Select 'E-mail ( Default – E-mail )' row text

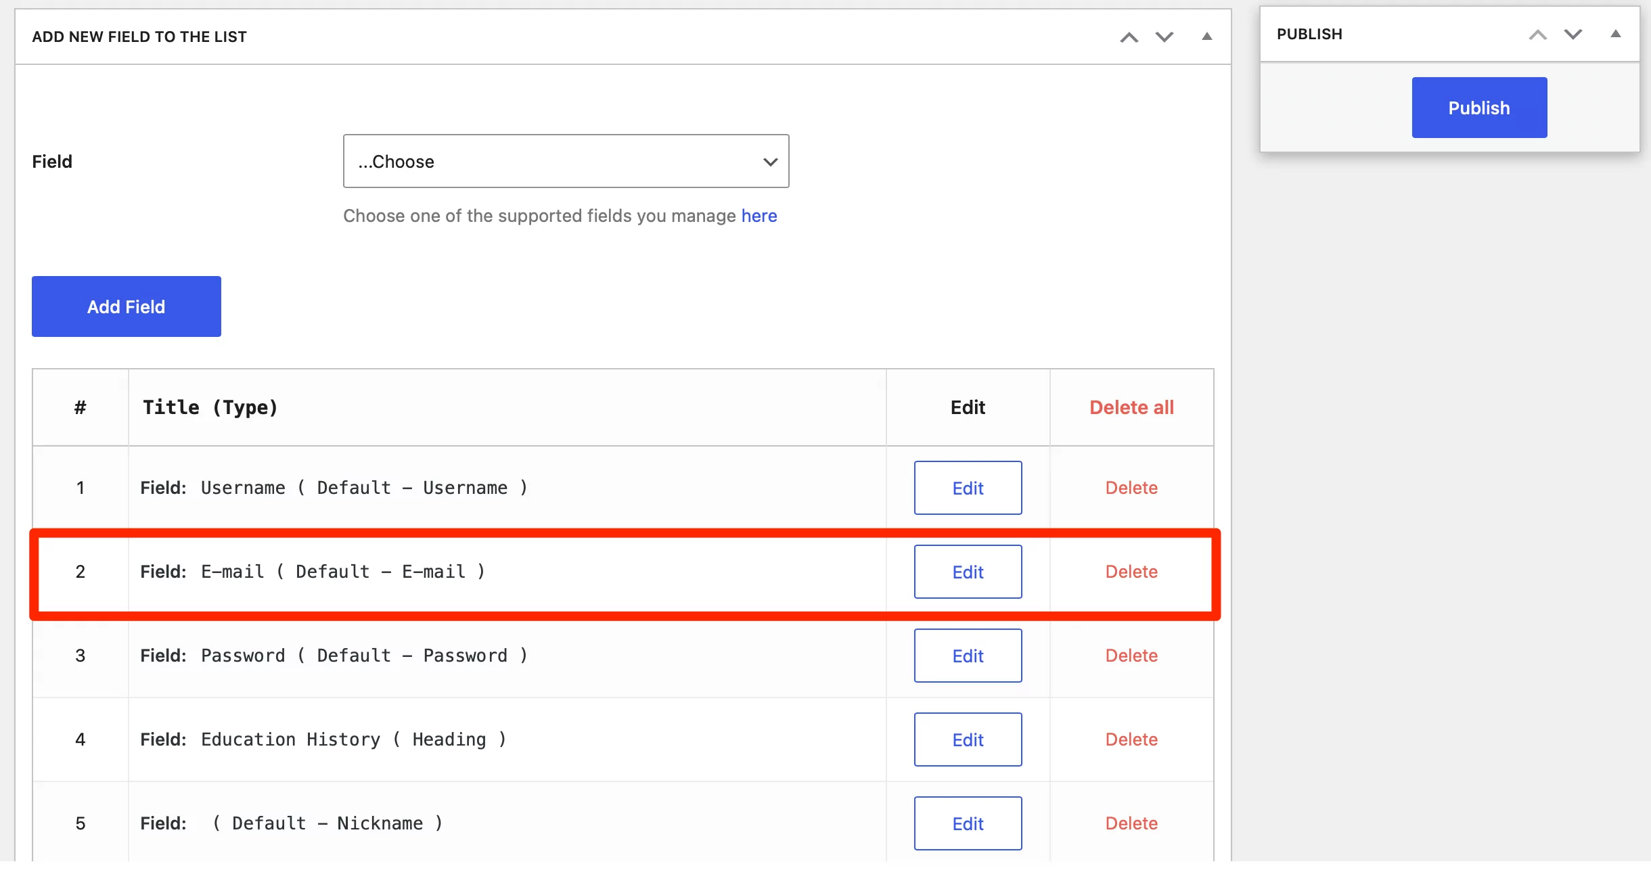click(x=343, y=572)
